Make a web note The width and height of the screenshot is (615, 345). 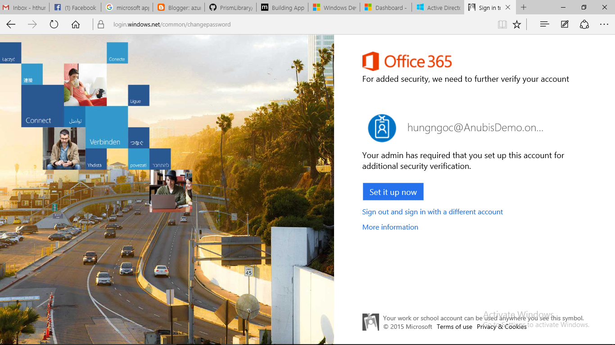click(565, 25)
